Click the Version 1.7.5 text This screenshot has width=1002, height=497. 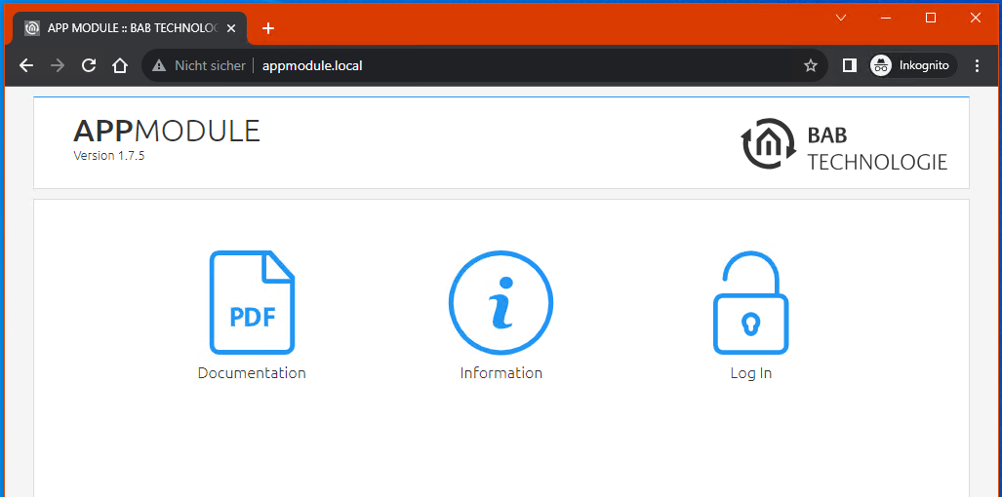click(x=108, y=155)
